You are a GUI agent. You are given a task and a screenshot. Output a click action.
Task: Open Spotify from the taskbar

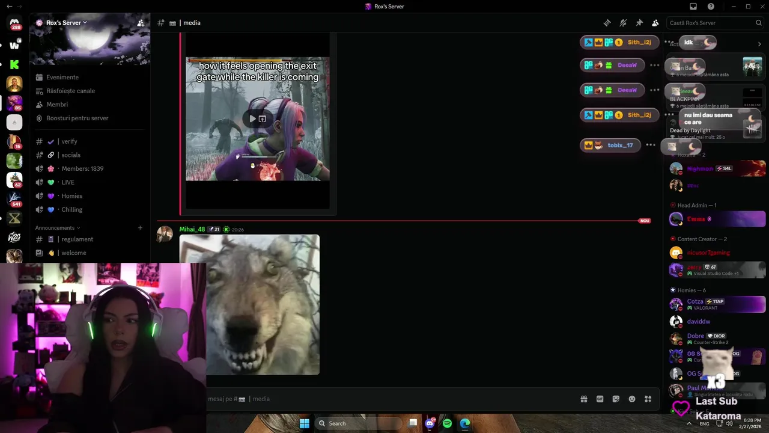[447, 423]
